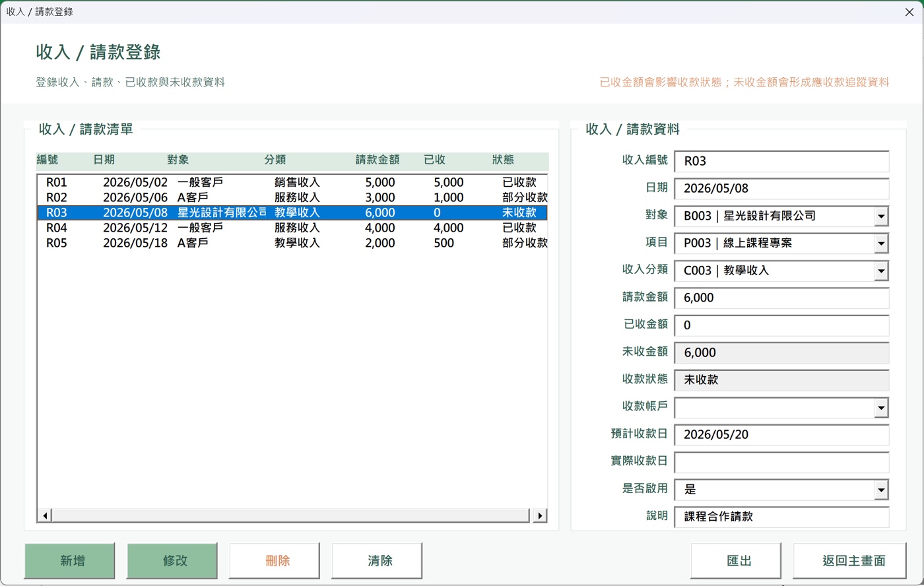This screenshot has width=924, height=586.
Task: Click the 未收金額 read-only field
Action: click(x=781, y=353)
